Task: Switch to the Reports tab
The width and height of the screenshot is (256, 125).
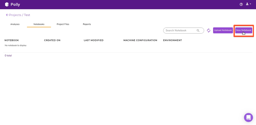Action: pos(87,24)
